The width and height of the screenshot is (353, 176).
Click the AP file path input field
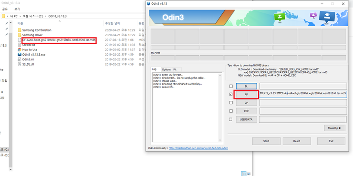(x=303, y=95)
